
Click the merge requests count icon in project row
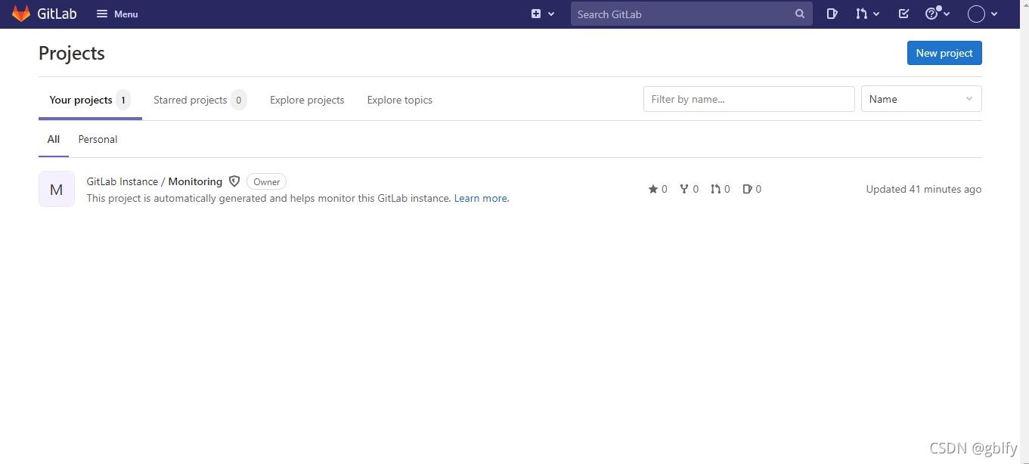(x=716, y=189)
